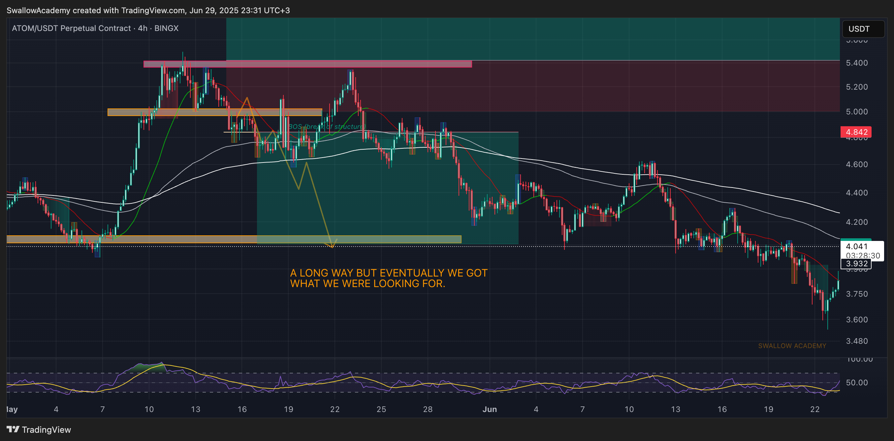Click the 3.480 price axis value

[856, 341]
